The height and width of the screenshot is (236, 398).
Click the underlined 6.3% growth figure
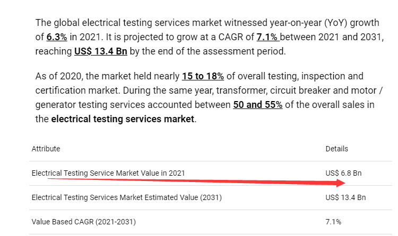coord(57,37)
